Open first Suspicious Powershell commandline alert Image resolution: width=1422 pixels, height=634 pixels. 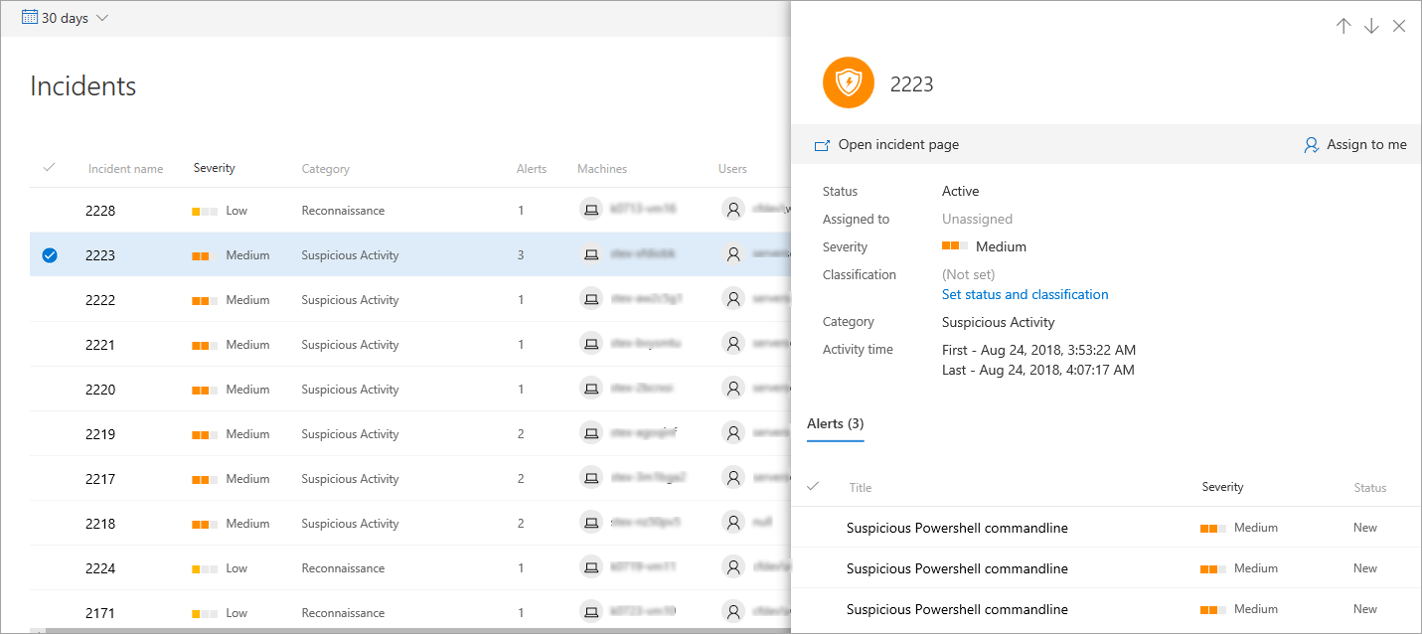click(x=957, y=528)
